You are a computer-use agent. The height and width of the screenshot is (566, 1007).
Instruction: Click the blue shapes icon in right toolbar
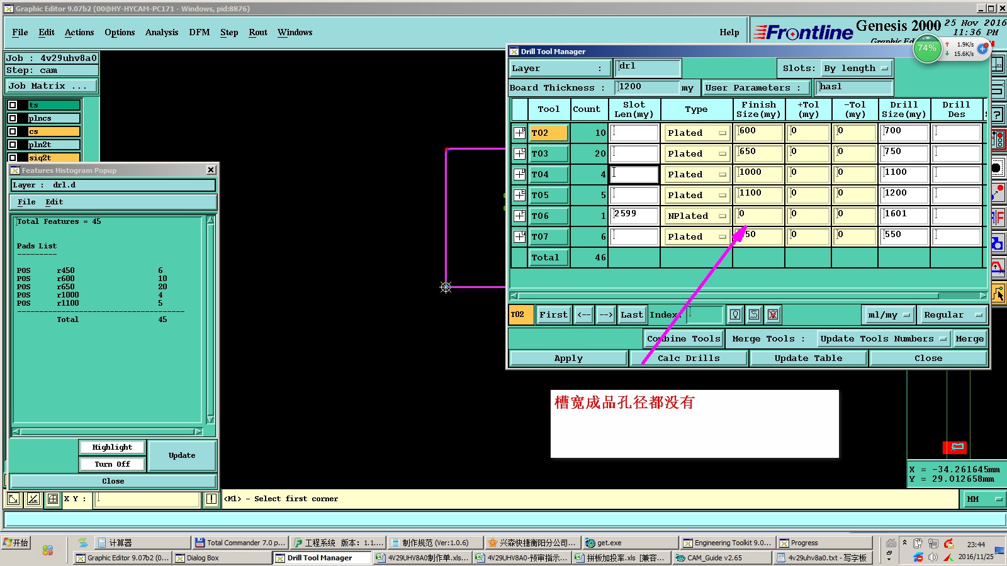pyautogui.click(x=998, y=243)
